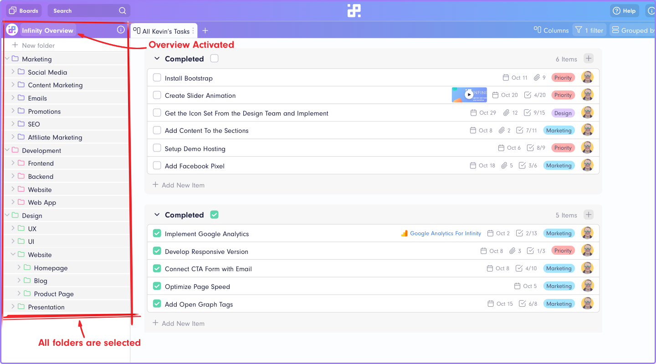Check the Setup Demo Hosting task

coord(157,148)
